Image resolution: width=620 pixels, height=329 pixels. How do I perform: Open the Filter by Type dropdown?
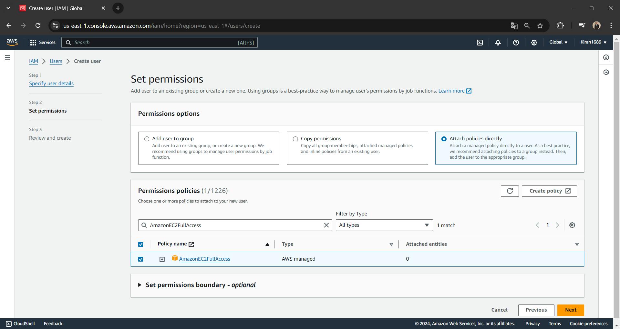384,225
